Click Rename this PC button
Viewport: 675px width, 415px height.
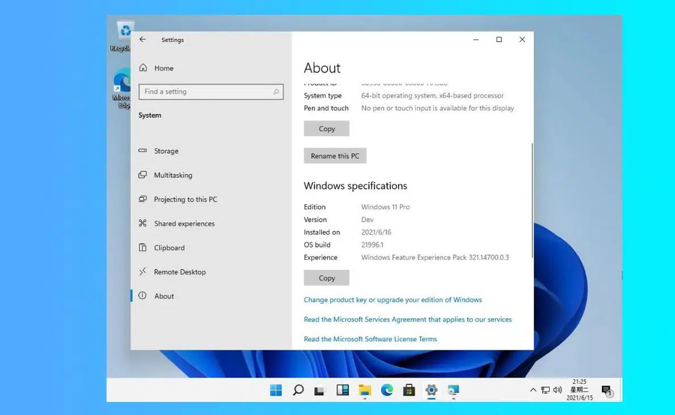[x=335, y=156]
